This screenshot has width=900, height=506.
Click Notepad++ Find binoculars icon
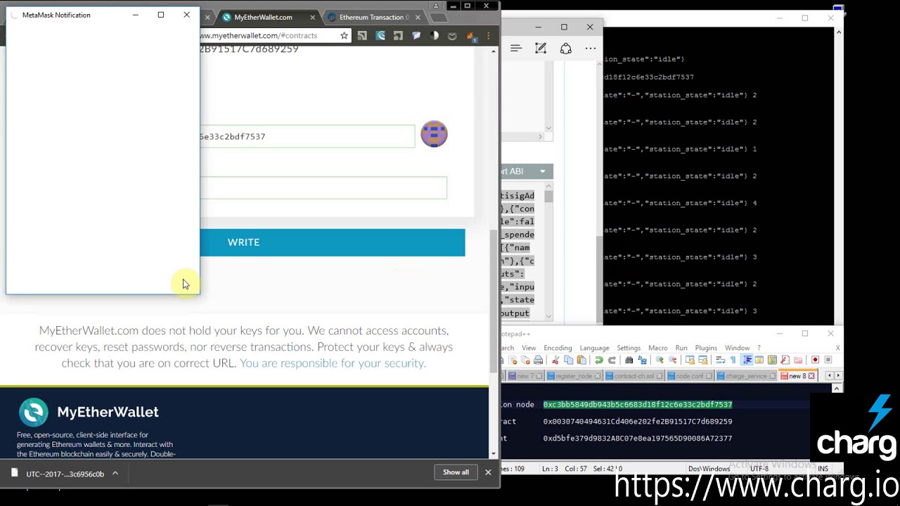pyautogui.click(x=629, y=360)
